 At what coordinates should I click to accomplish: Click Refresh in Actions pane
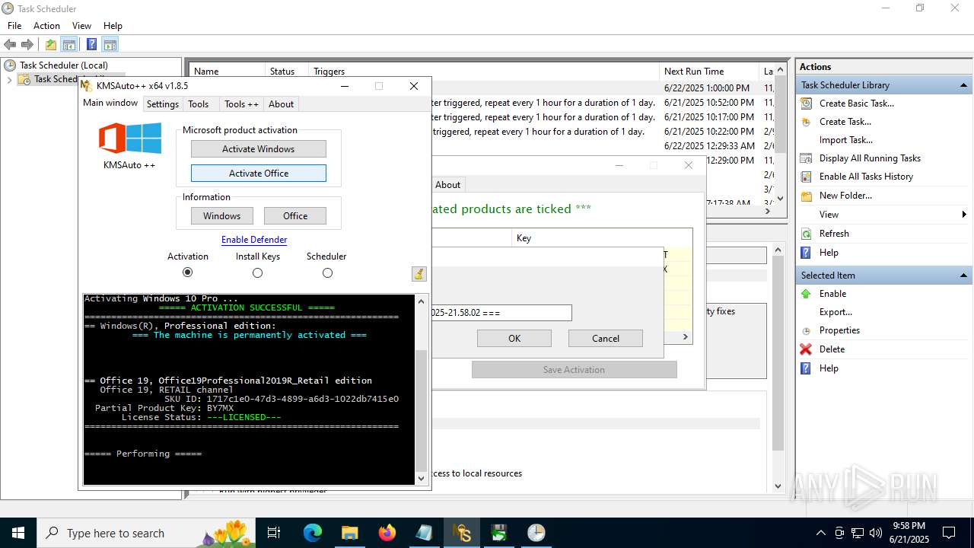coord(834,234)
